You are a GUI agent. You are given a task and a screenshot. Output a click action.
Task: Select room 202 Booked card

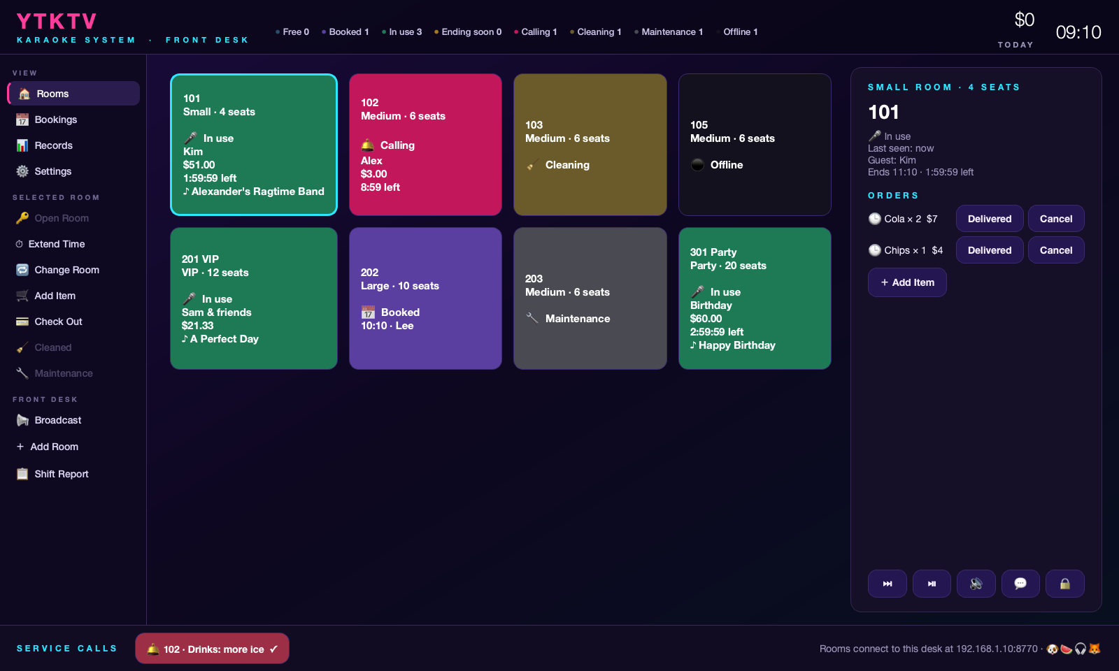[425, 298]
